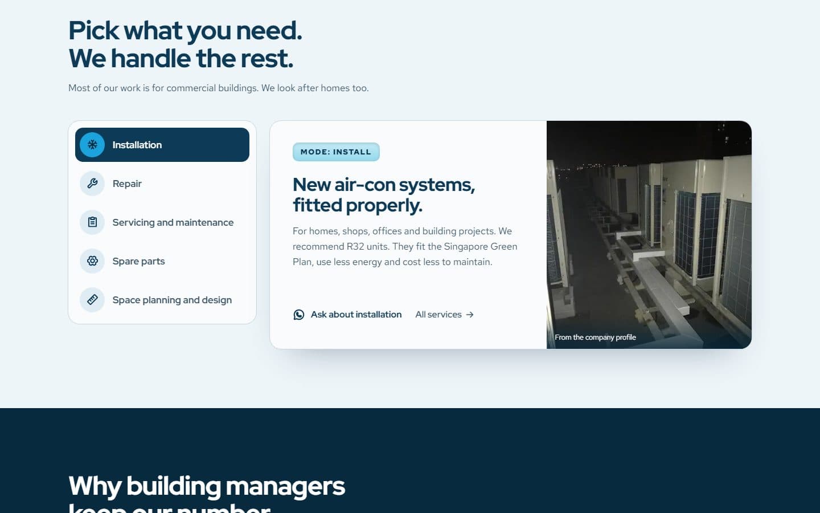
Task: Click heading 'New air-con systems, fitted properly.'
Action: coord(384,195)
